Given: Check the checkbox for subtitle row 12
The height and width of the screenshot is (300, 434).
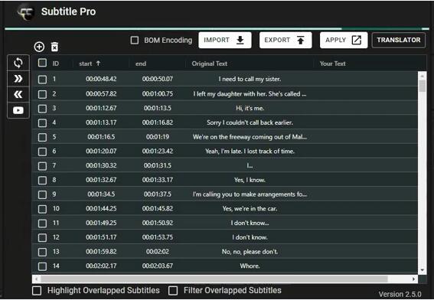Looking at the screenshot, I should click(x=42, y=238).
